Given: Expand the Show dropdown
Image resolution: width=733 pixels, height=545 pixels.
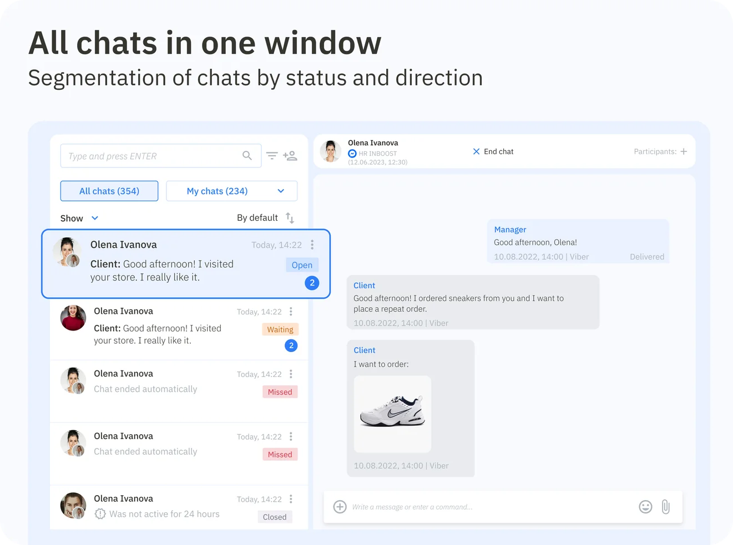Looking at the screenshot, I should click(x=79, y=218).
